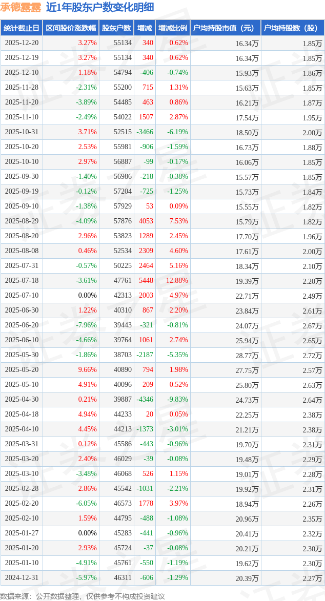
Task: Click the 承德露露 stock name title
Action: tap(22, 7)
